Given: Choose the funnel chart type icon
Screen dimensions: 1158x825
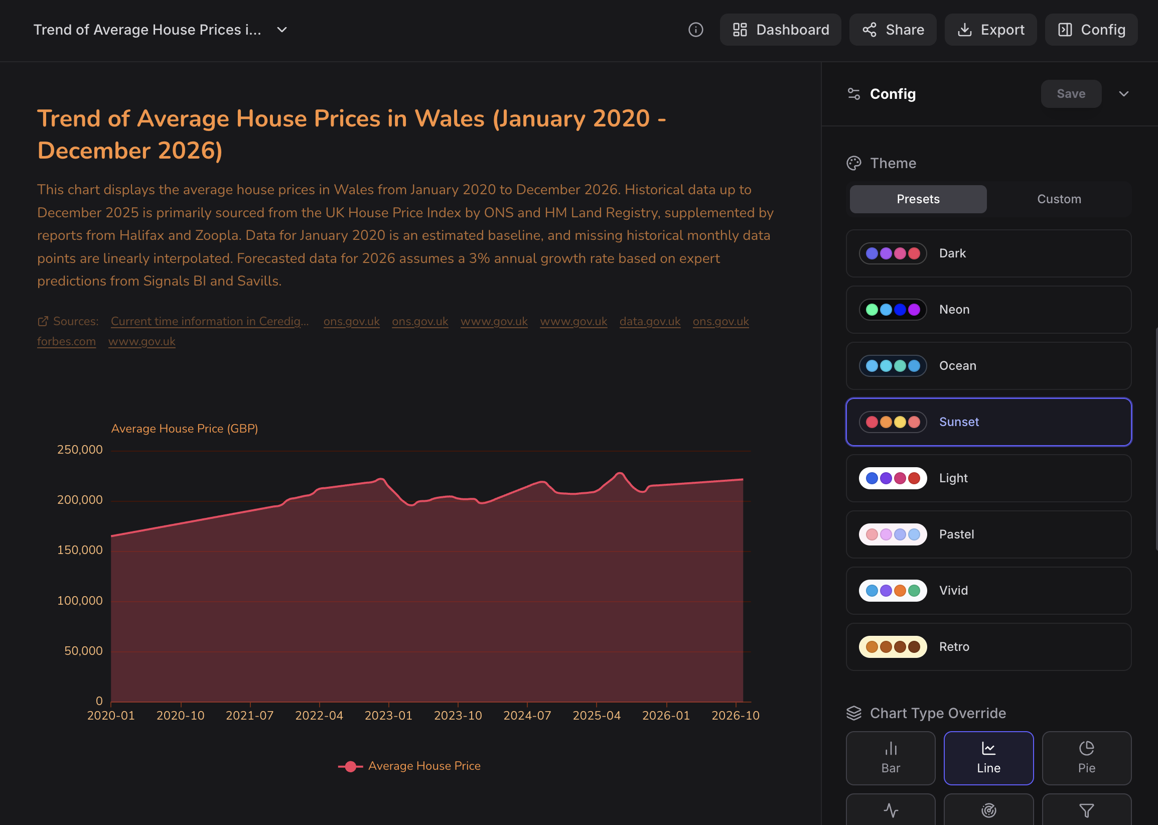Looking at the screenshot, I should [1086, 810].
